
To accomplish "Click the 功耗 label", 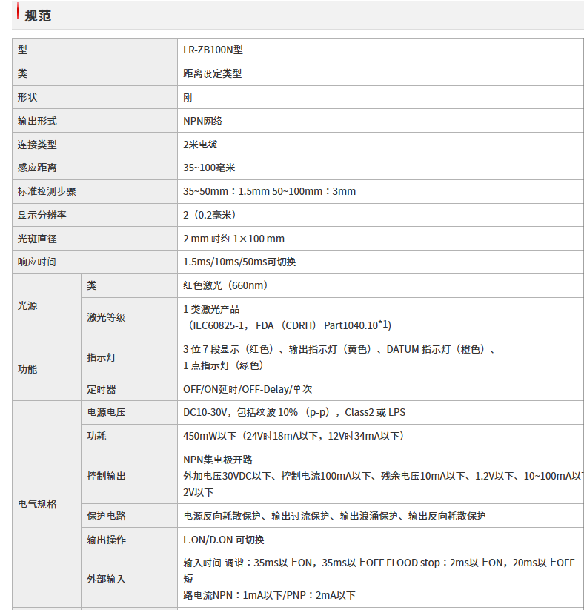I will point(96,436).
